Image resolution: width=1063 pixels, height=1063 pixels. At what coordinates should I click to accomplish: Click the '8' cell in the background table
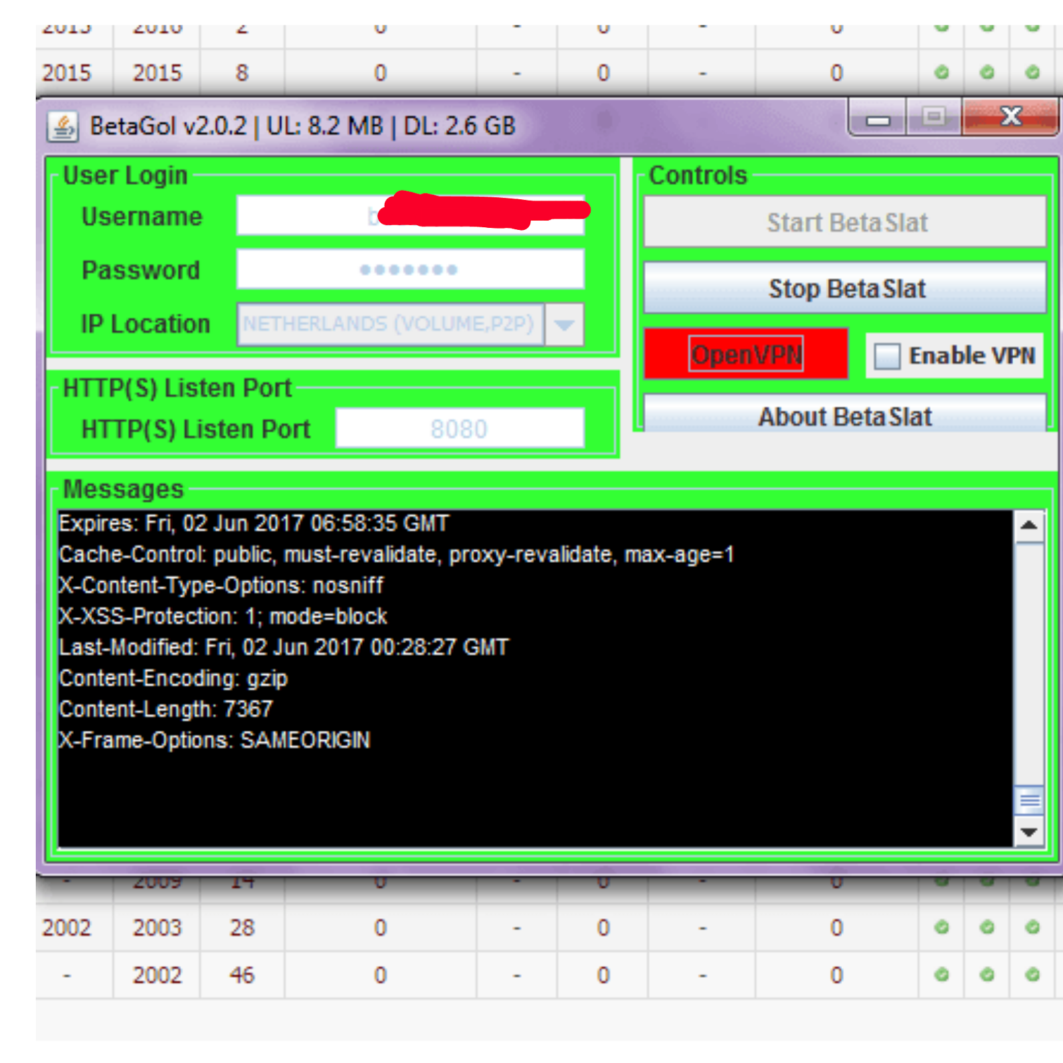point(242,72)
